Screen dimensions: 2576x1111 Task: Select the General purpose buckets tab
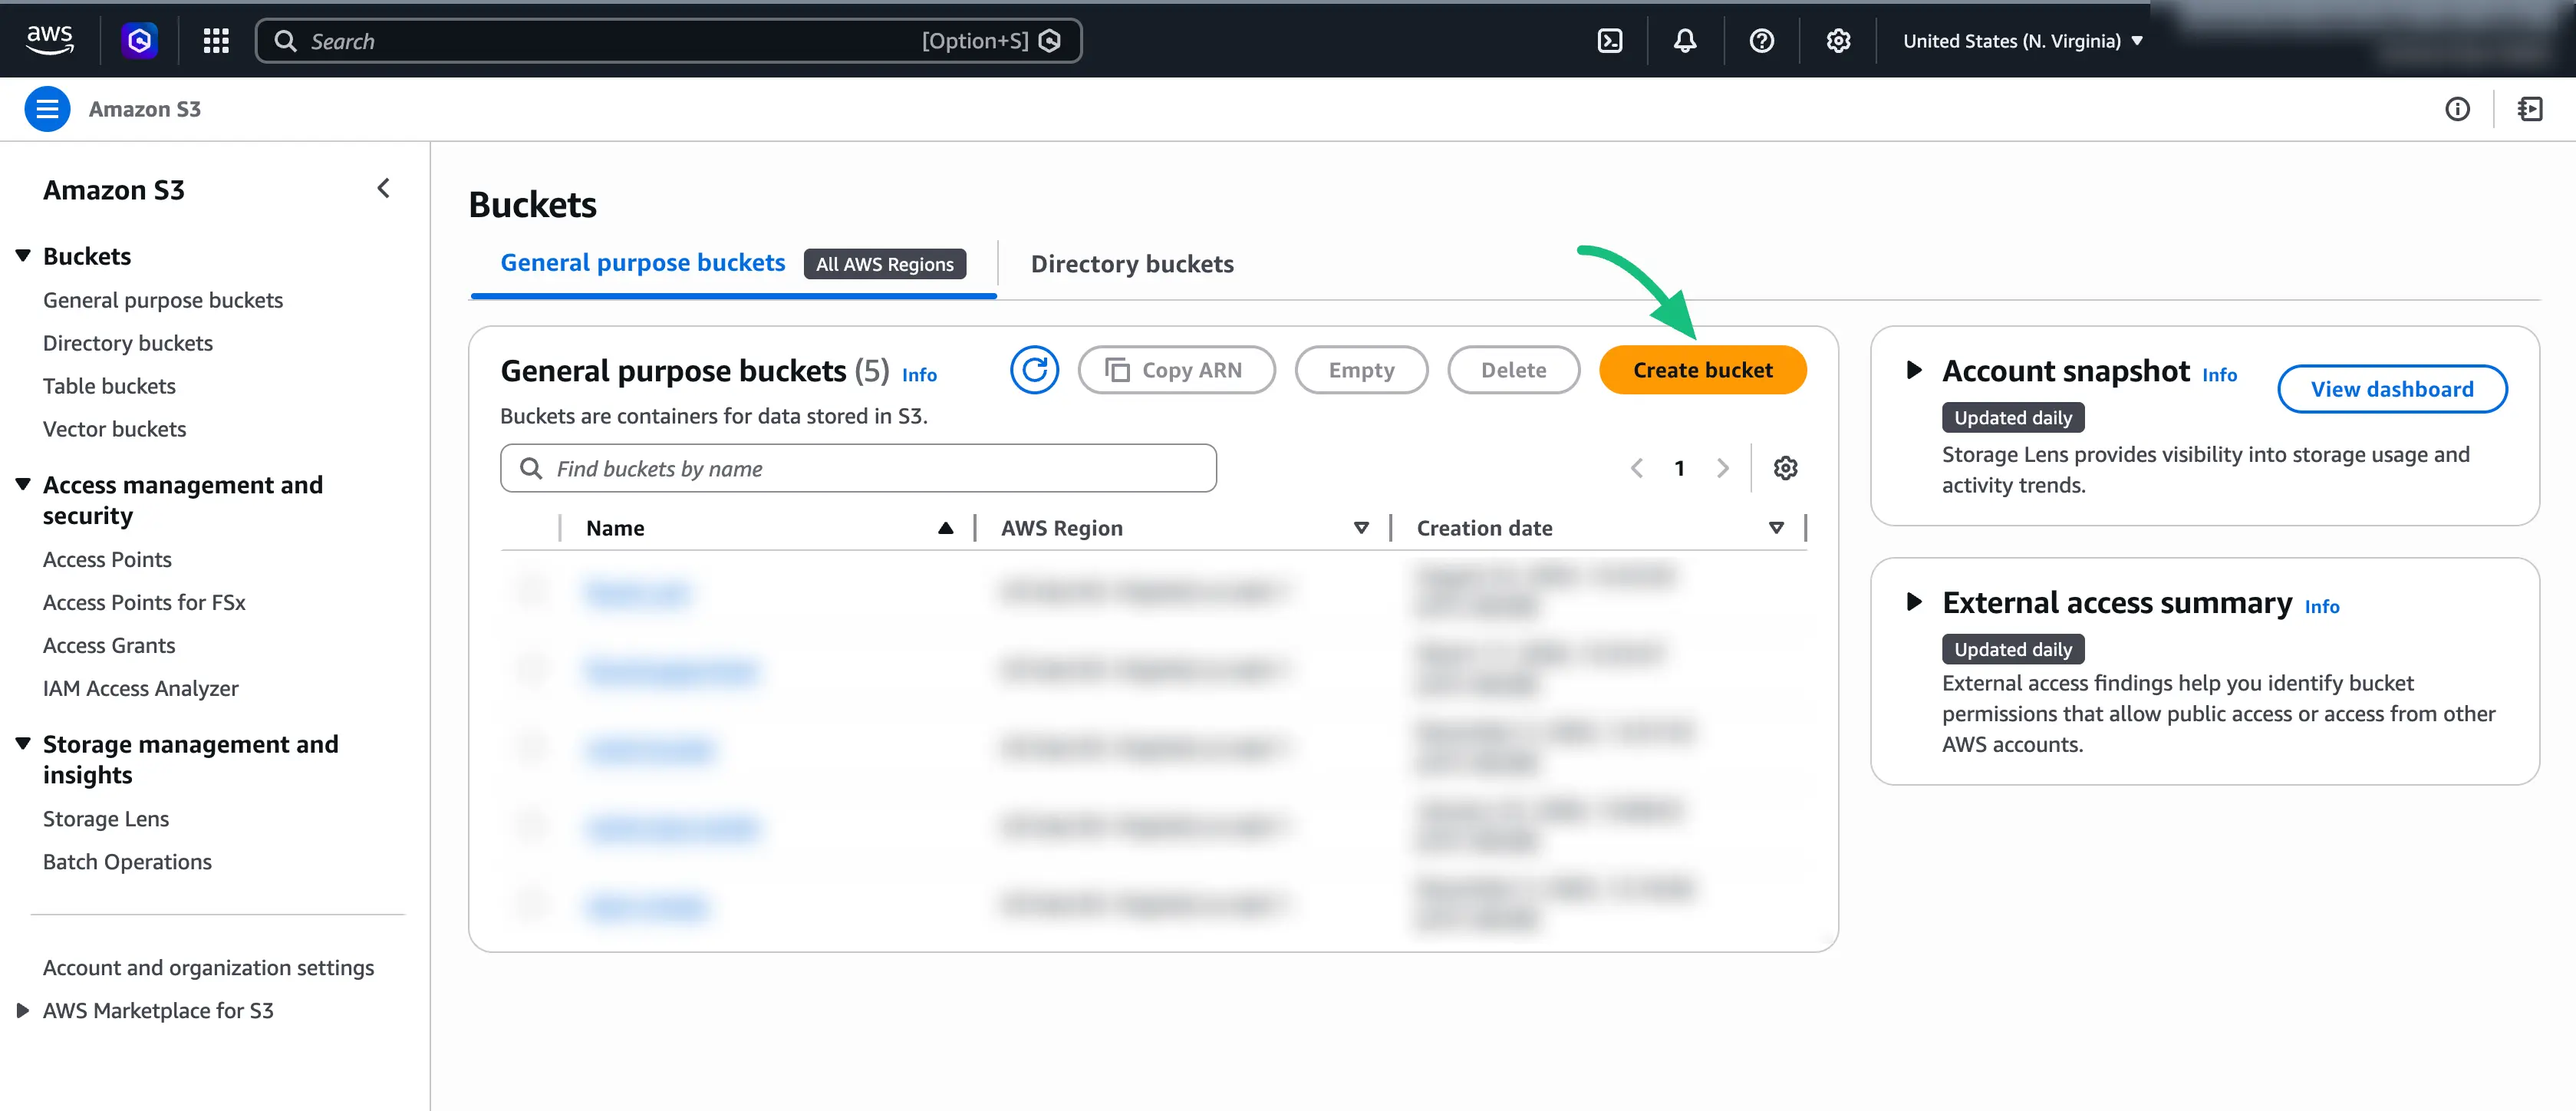coord(641,262)
